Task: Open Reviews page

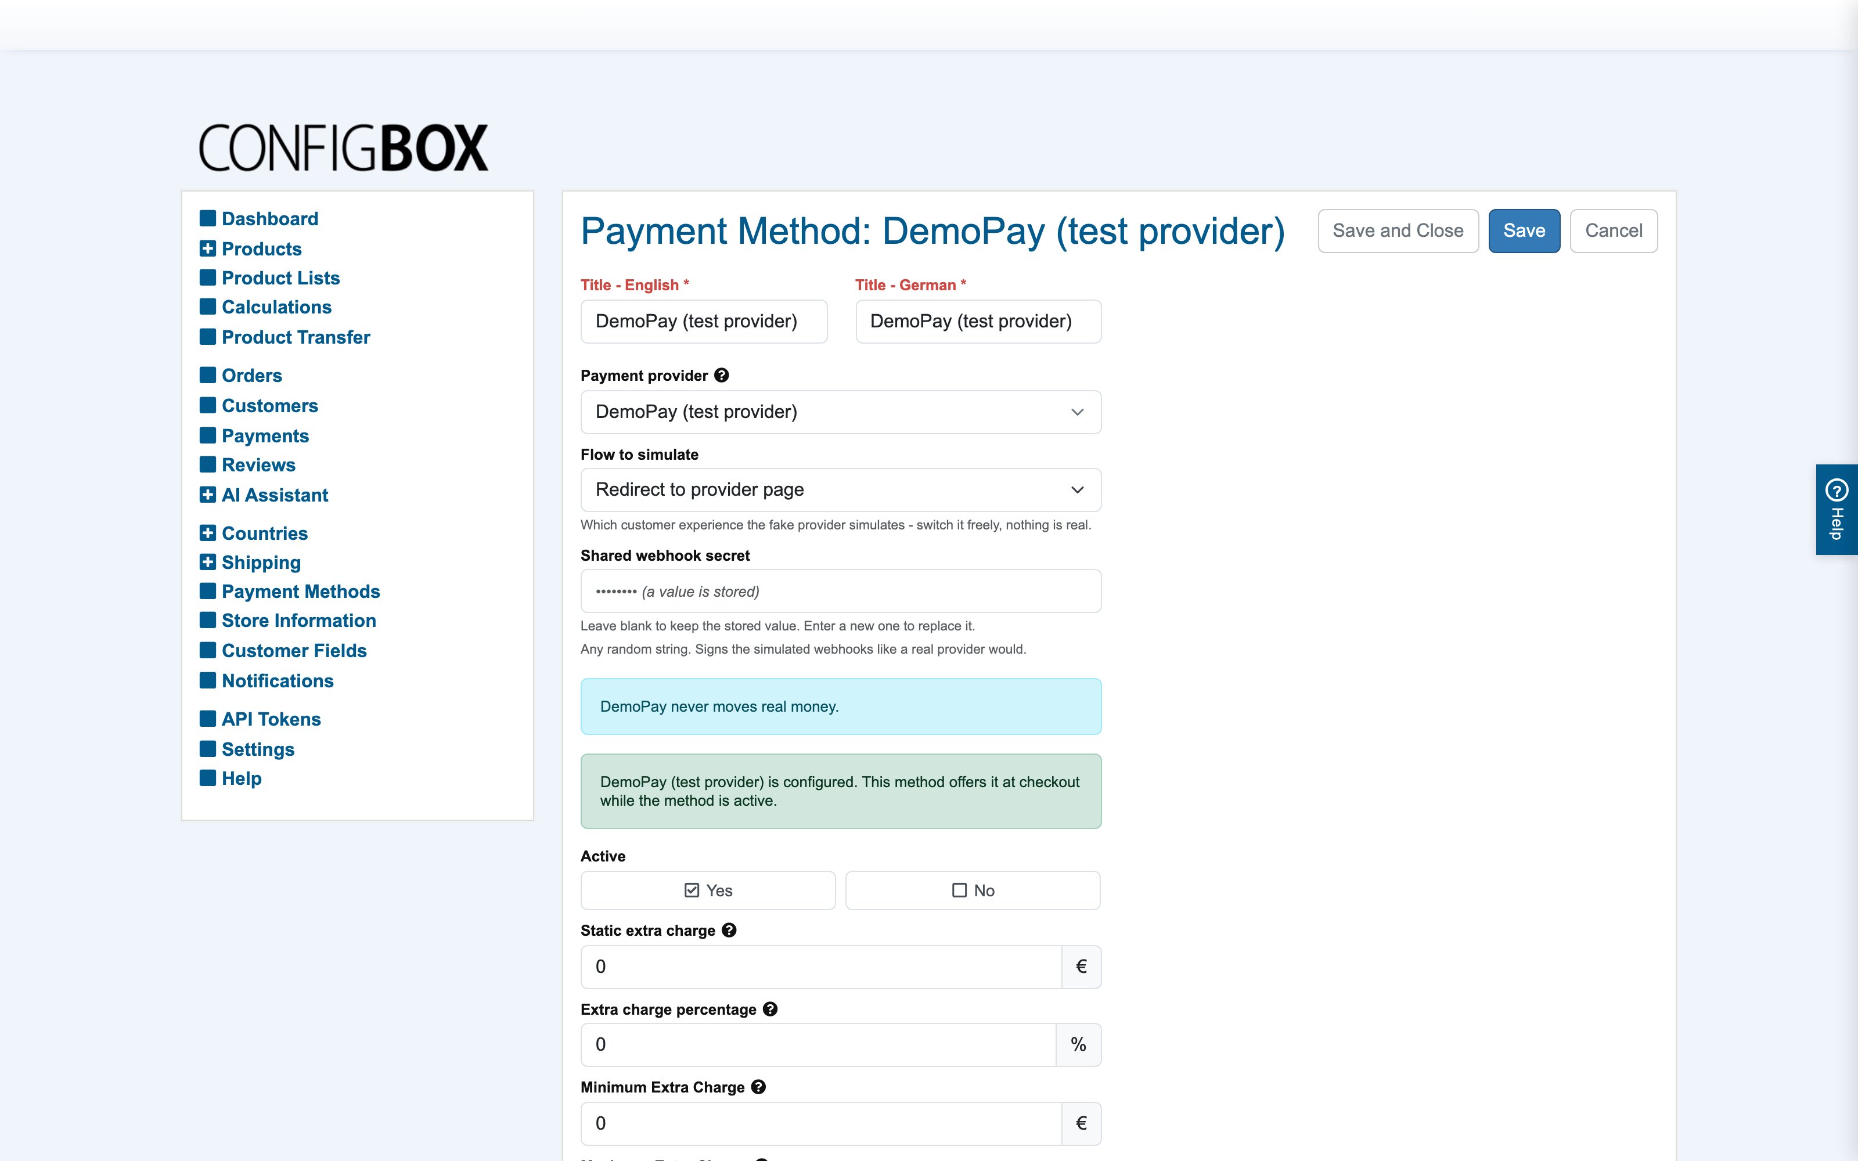Action: pyautogui.click(x=258, y=466)
